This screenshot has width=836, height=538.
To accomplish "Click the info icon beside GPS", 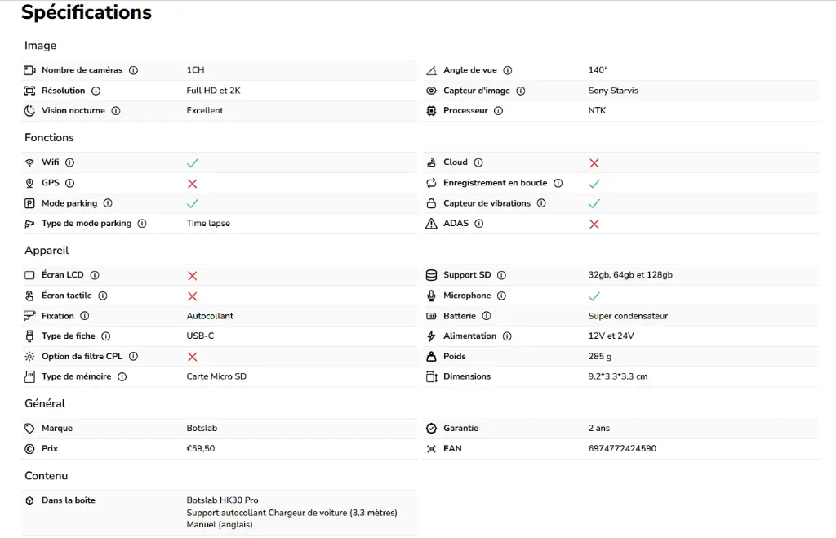I will point(70,183).
